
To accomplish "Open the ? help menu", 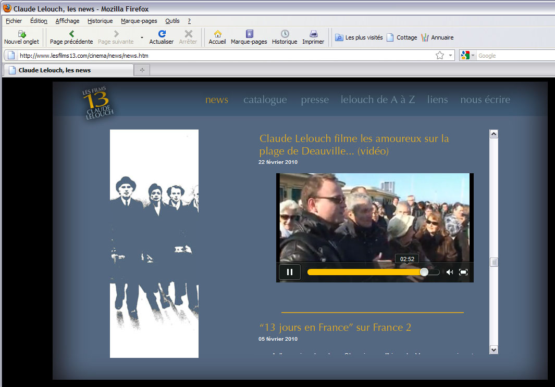I will (x=189, y=21).
